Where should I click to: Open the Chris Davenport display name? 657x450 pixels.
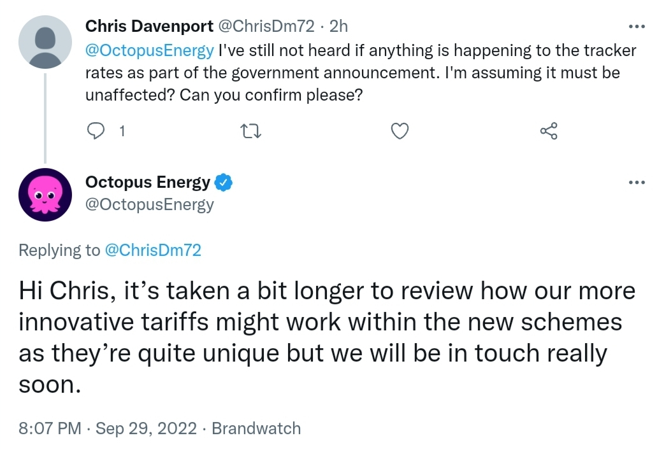[x=149, y=26]
